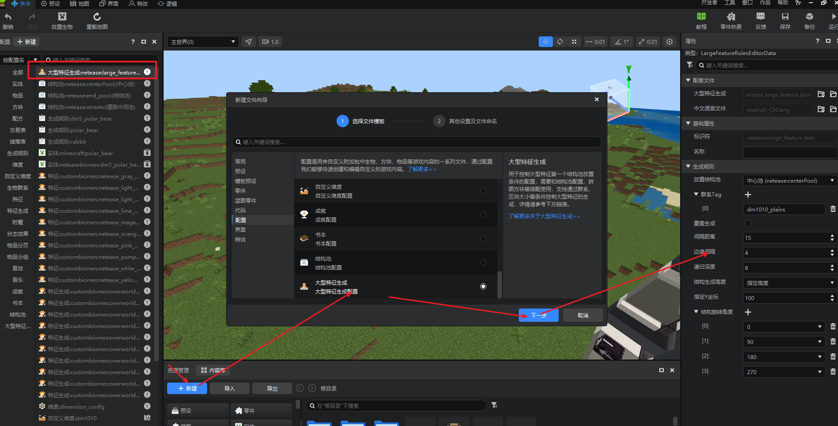The height and width of the screenshot is (426, 838).
Task: Collapse the 基础属性 section
Action: tap(688, 123)
